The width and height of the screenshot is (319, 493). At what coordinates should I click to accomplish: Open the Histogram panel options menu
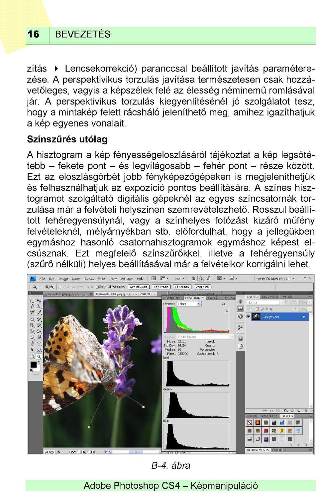coord(232,298)
